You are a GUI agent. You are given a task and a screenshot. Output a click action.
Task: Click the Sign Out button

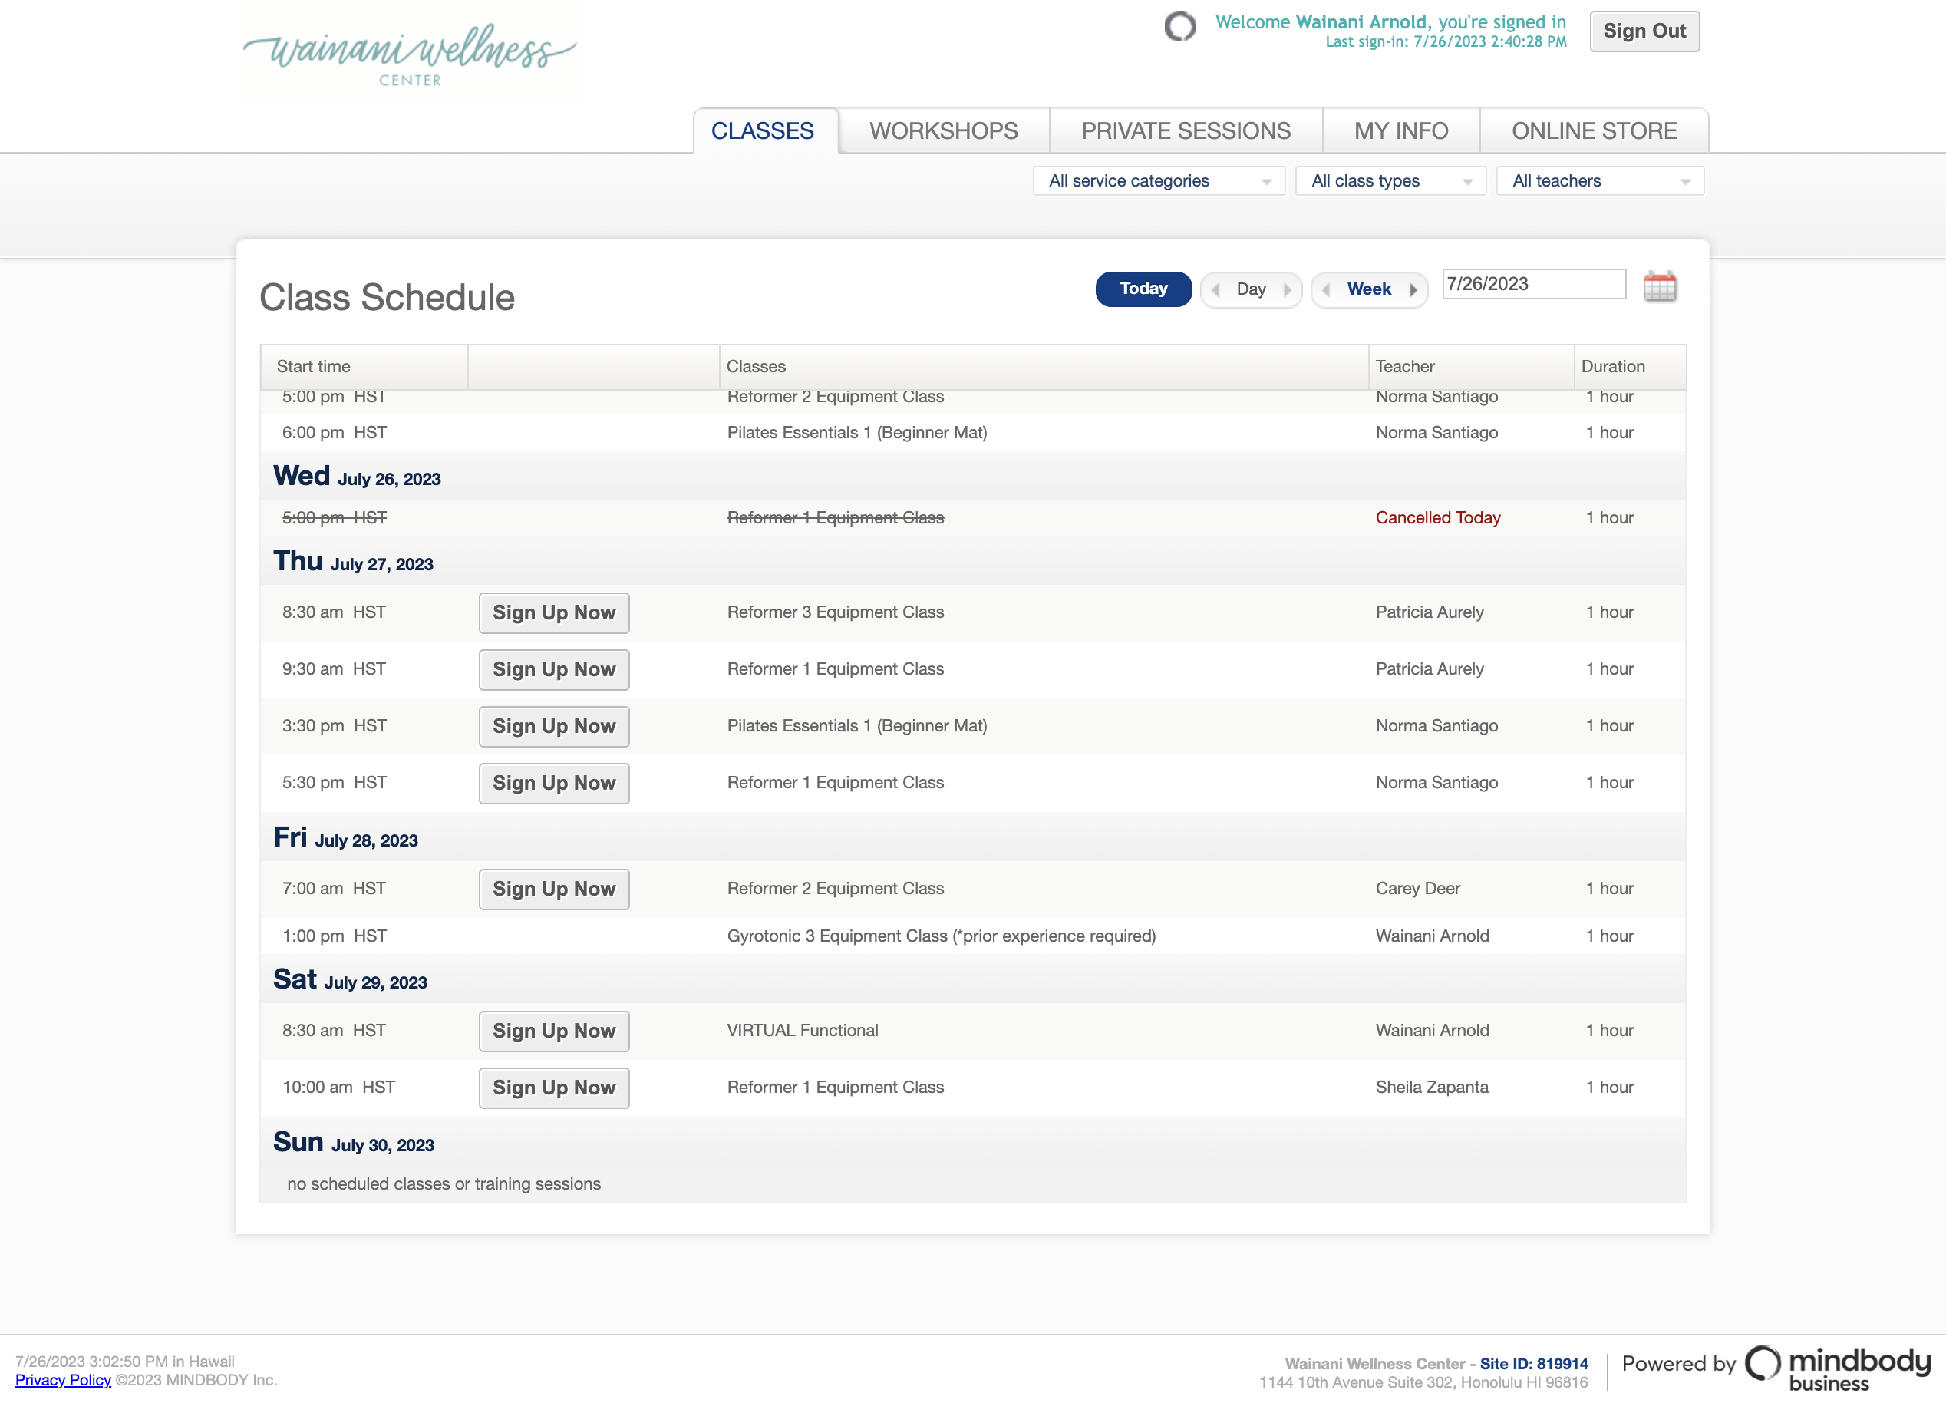click(1644, 31)
